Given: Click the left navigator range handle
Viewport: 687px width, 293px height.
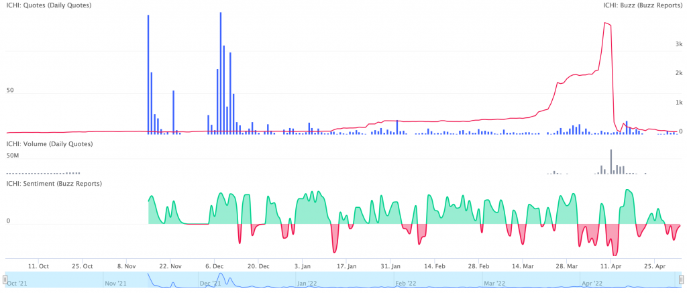Looking at the screenshot, I should (x=5, y=280).
